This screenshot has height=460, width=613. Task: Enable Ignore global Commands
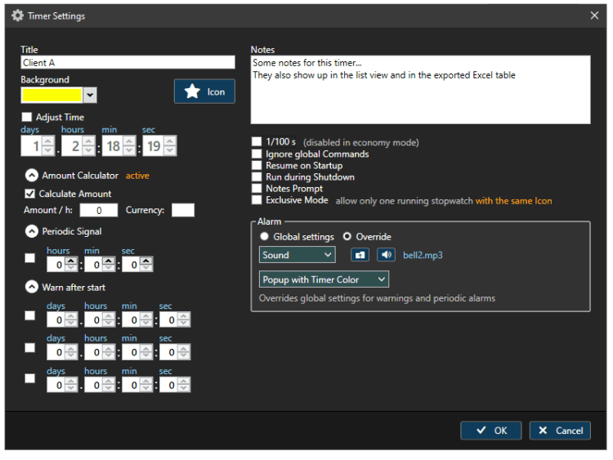(257, 154)
